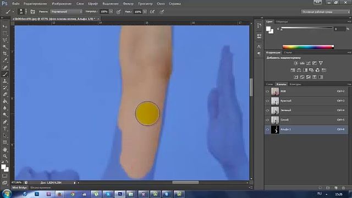Open the Редактирование menu
The image size is (352, 198).
click(35, 4)
